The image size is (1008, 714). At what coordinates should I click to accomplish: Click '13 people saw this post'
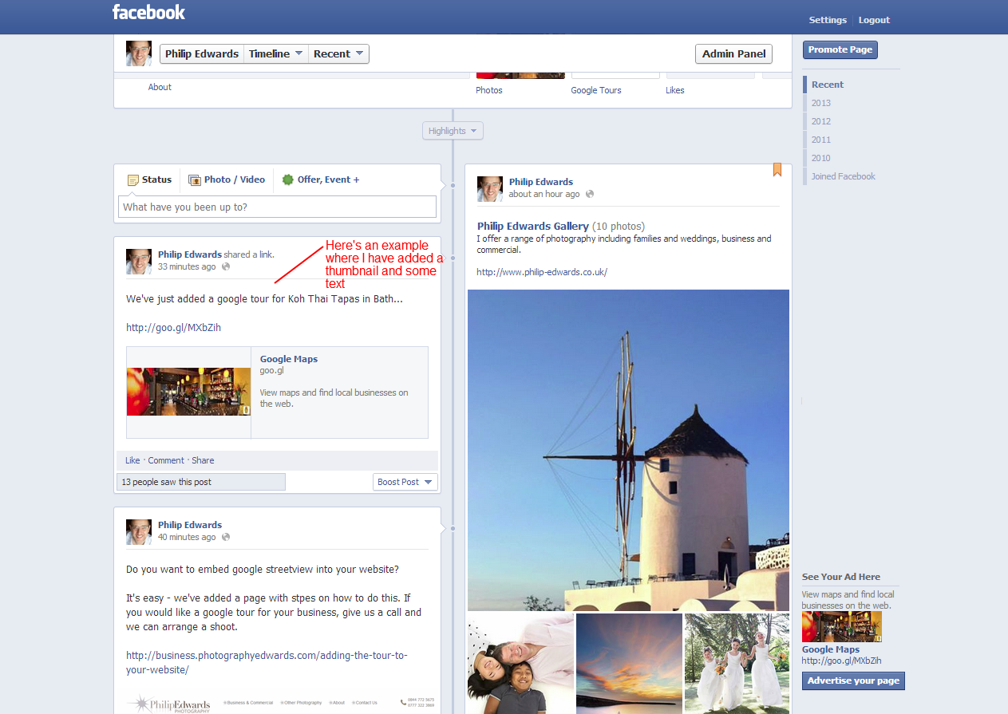tap(200, 482)
